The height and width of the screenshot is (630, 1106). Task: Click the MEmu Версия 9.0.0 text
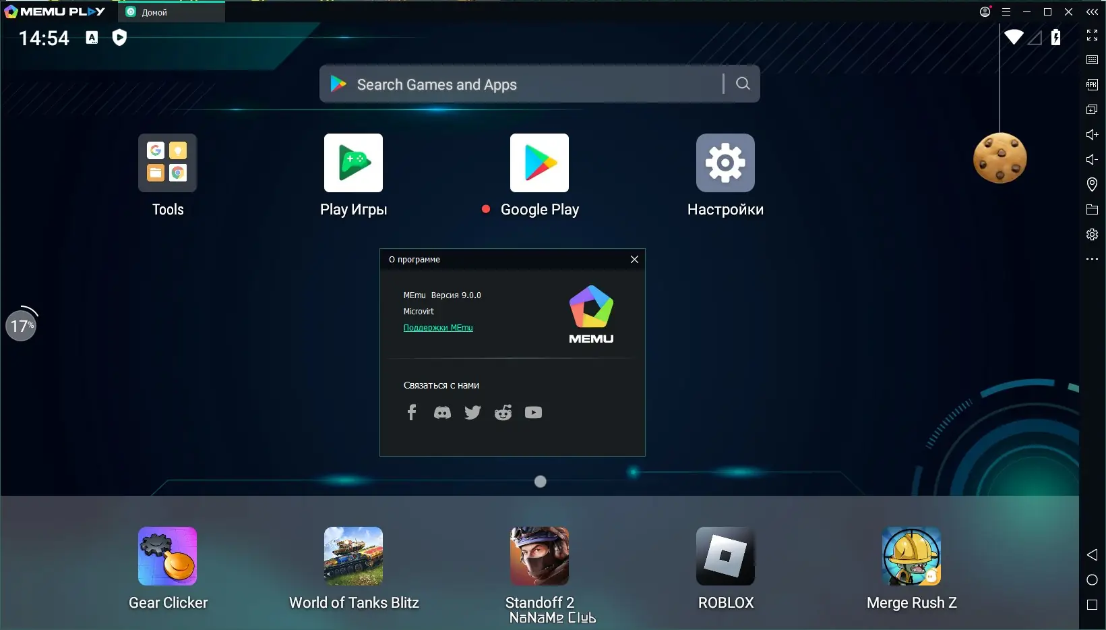[442, 295]
